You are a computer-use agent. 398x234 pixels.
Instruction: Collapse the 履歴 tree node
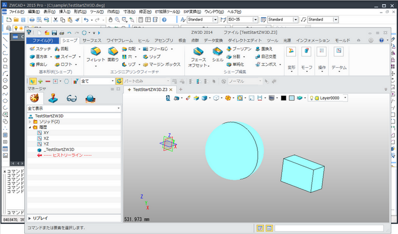pos(30,127)
